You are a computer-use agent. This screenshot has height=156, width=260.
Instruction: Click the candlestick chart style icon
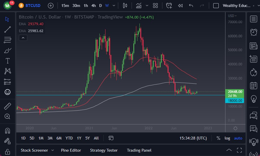(x=125, y=5)
